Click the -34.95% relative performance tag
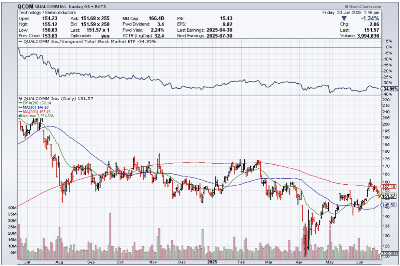The width and height of the screenshot is (400, 266). [x=389, y=89]
